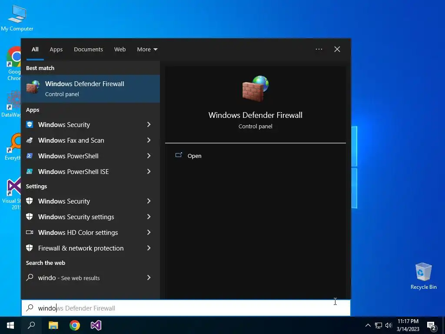Screen dimensions: 445x334
Task: Select the My Computer desktop icon
Action: [x=17, y=17]
